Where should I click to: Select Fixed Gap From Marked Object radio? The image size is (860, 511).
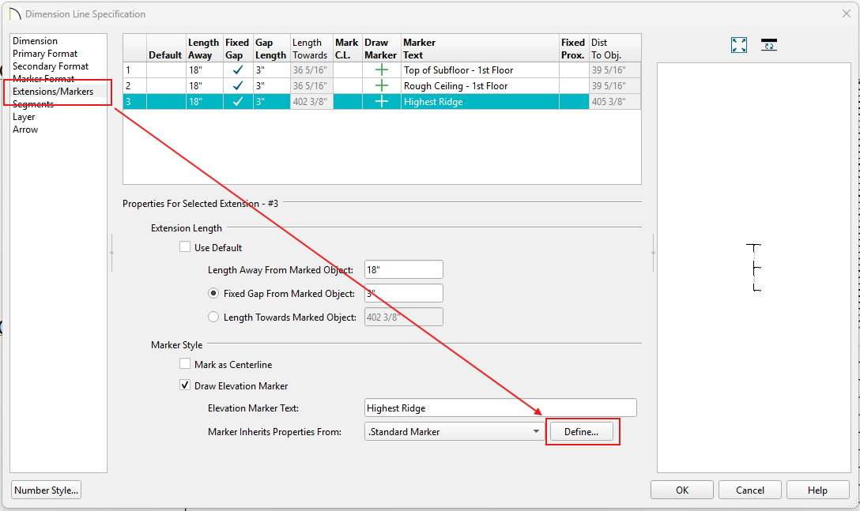click(x=213, y=293)
